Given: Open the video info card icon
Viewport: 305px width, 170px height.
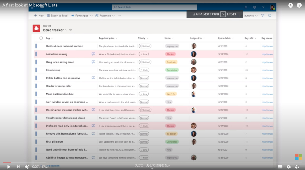Looking at the screenshot, I should [x=299, y=5].
